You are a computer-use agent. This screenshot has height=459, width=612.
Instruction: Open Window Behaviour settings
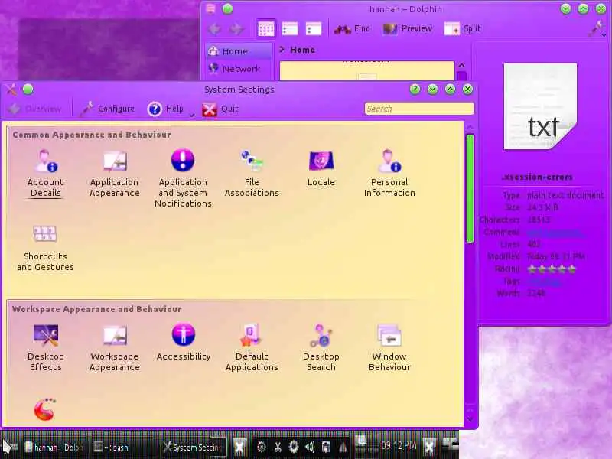389,348
